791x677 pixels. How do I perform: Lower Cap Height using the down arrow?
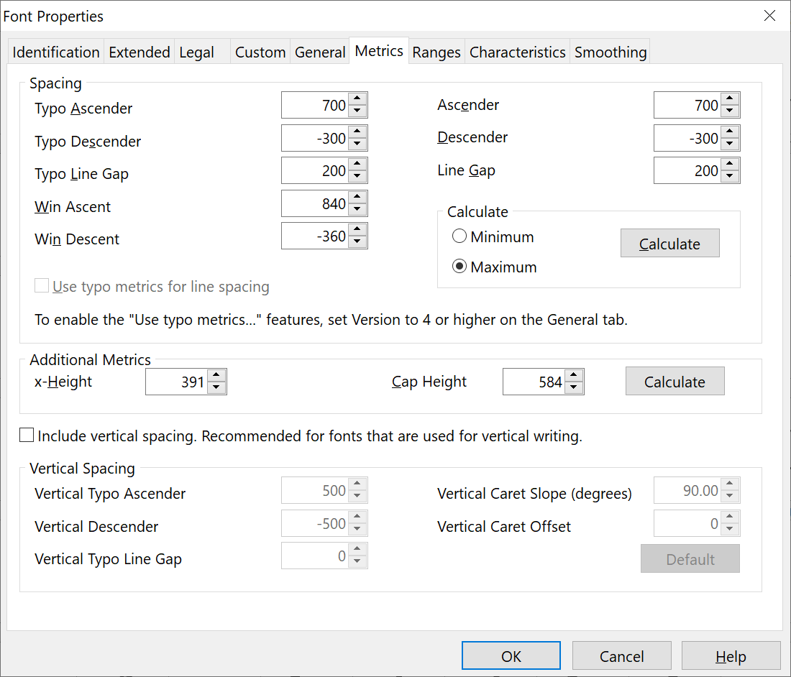tap(574, 388)
